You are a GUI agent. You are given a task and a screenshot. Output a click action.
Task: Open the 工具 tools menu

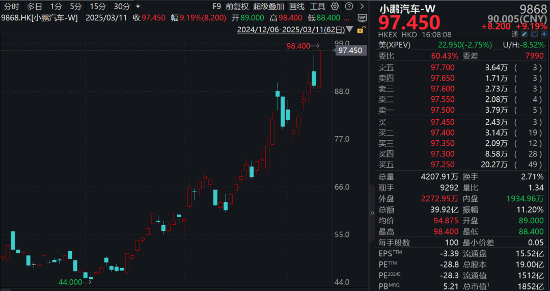317,7
